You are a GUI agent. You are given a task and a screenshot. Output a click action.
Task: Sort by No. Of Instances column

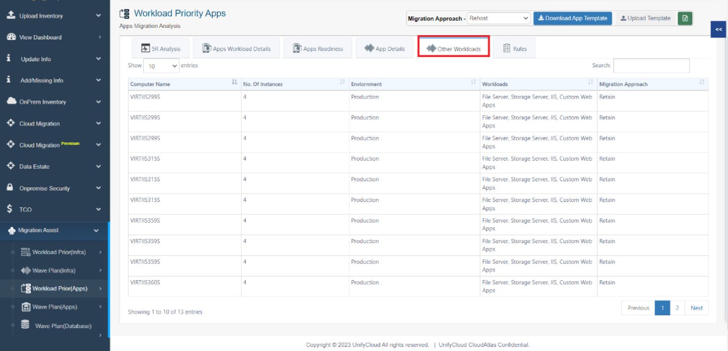(342, 82)
